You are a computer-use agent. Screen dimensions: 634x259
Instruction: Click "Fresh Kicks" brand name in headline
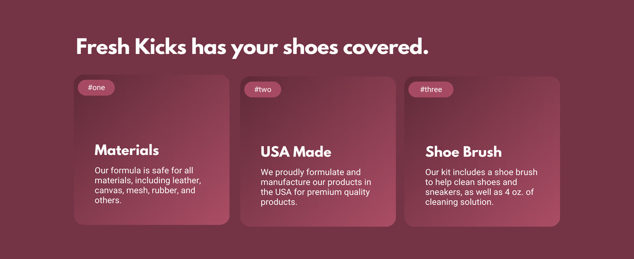(x=131, y=47)
